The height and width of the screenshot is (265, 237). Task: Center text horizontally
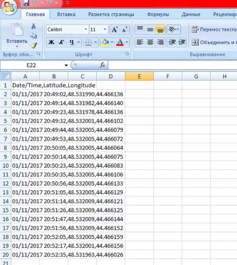150,42
